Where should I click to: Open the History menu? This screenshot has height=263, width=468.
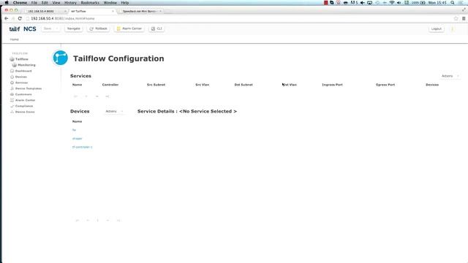point(70,3)
